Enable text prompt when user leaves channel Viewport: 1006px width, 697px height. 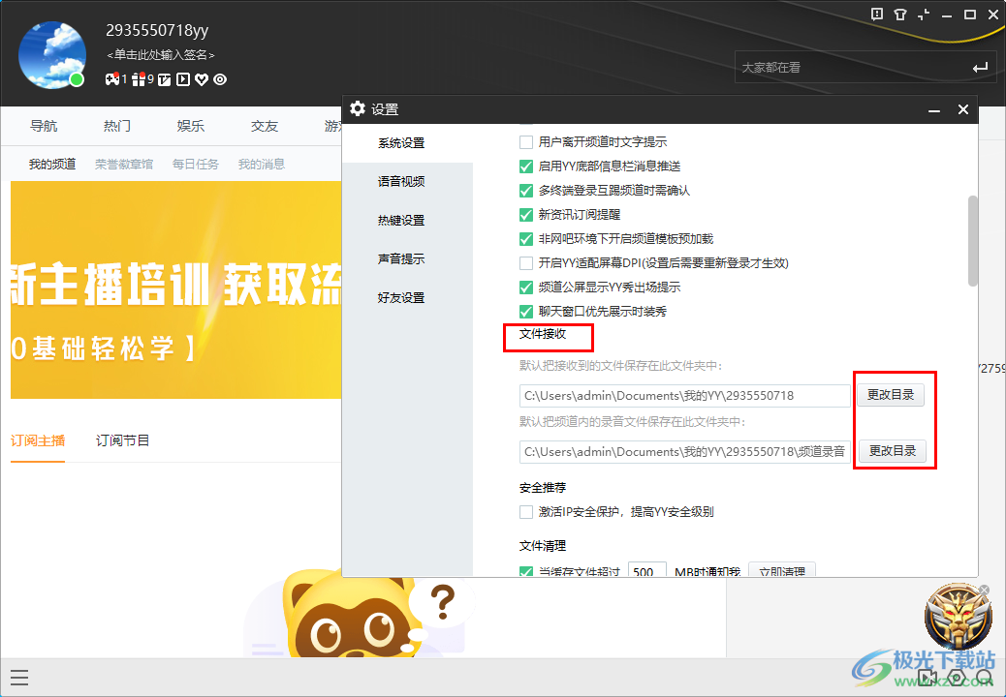(526, 142)
